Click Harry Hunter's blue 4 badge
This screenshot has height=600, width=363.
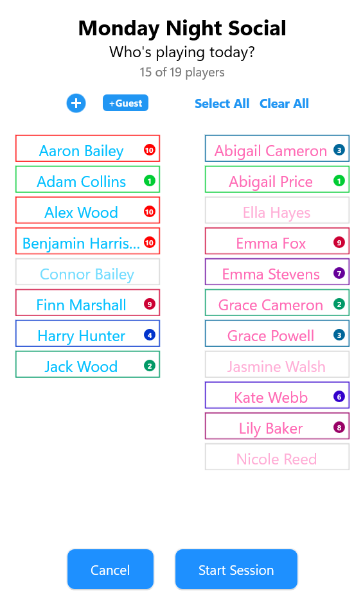point(150,335)
